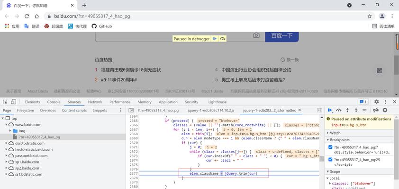Select an element to inspect icon

tap(5, 102)
